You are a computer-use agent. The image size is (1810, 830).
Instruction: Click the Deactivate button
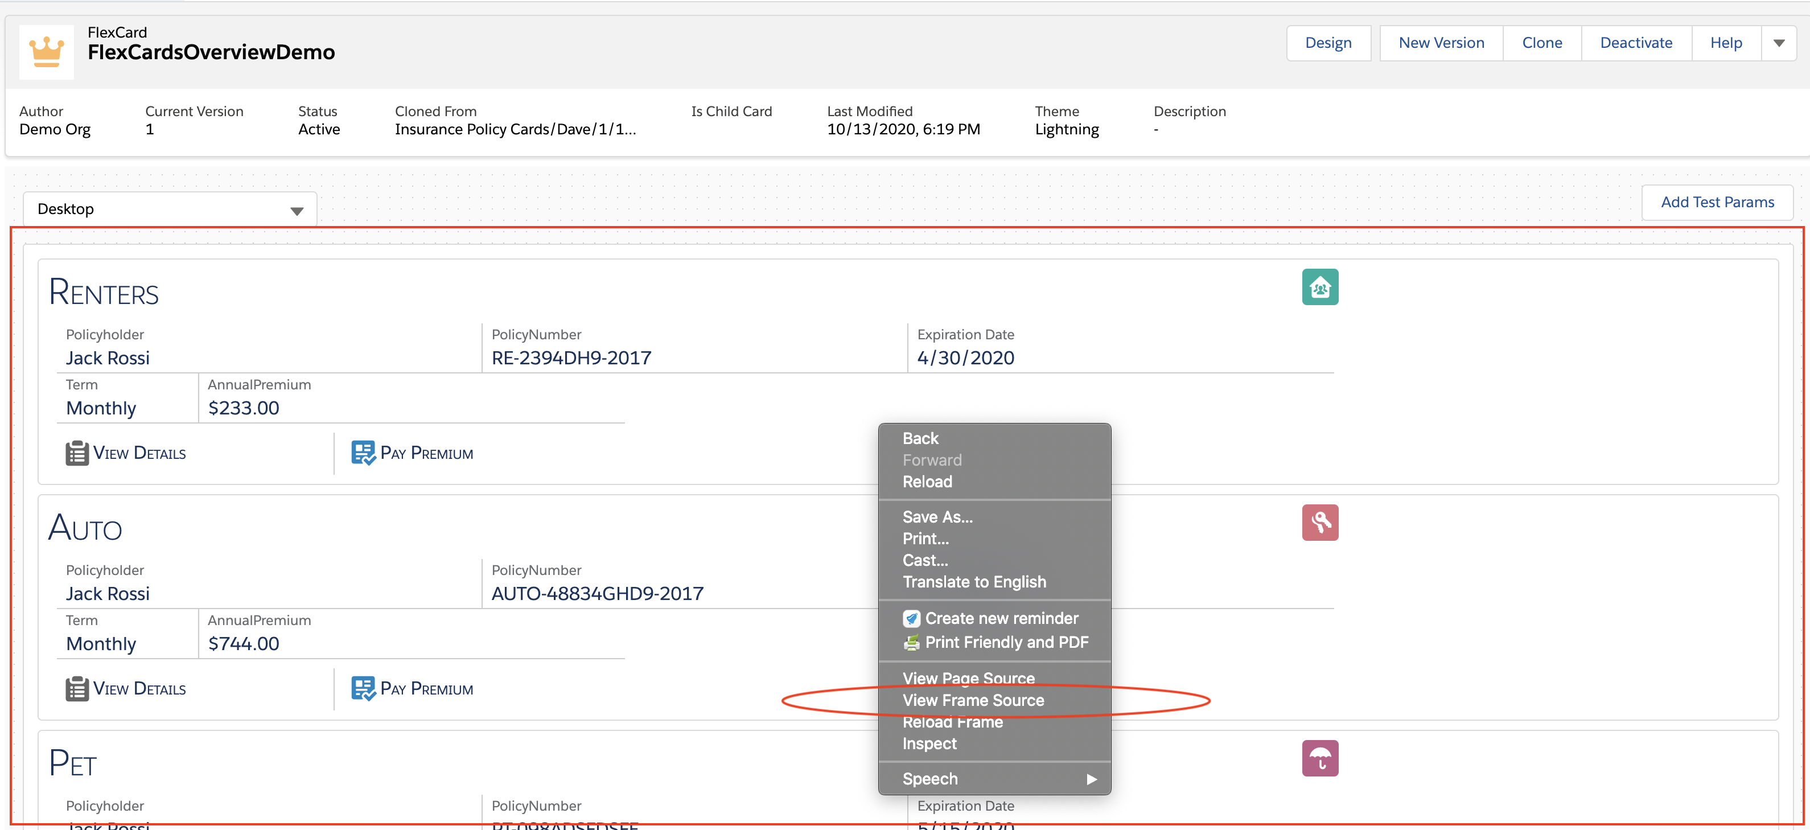click(x=1636, y=42)
